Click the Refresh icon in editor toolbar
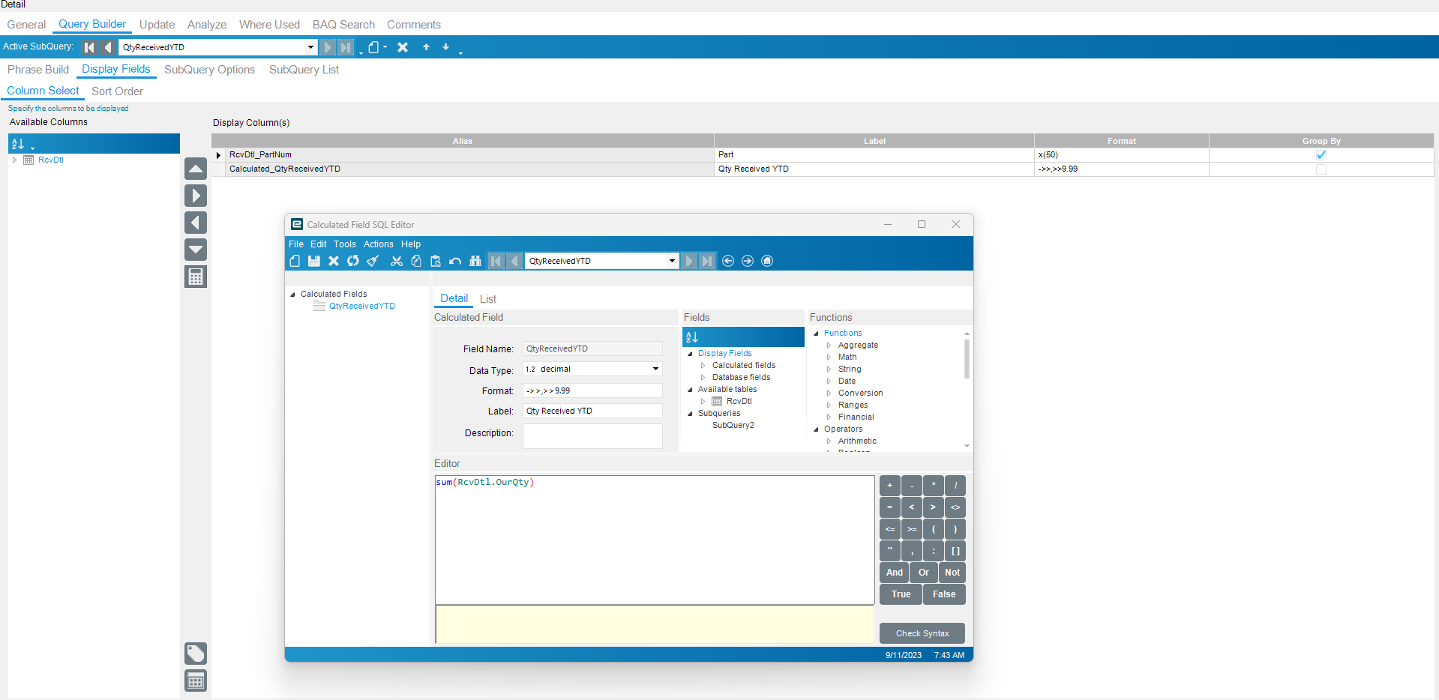This screenshot has width=1439, height=700. coord(353,261)
